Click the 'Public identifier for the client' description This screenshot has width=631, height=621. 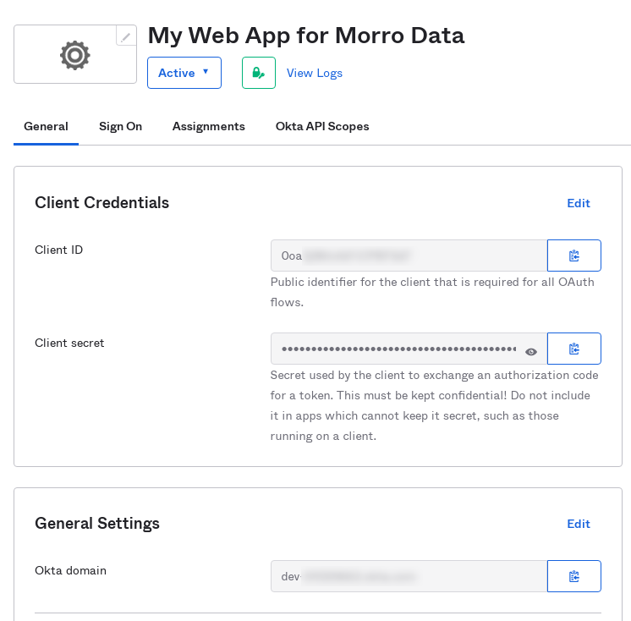tap(432, 292)
